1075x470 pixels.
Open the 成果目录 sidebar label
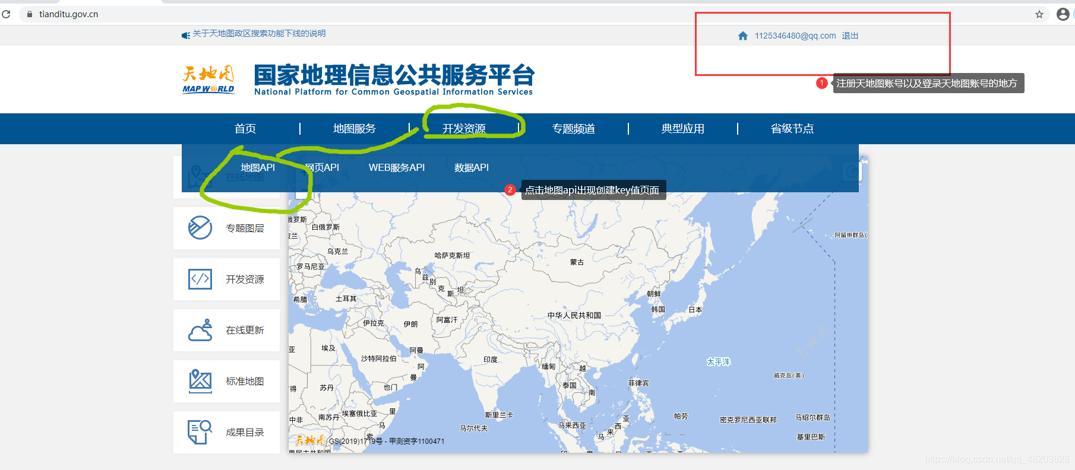tap(245, 433)
